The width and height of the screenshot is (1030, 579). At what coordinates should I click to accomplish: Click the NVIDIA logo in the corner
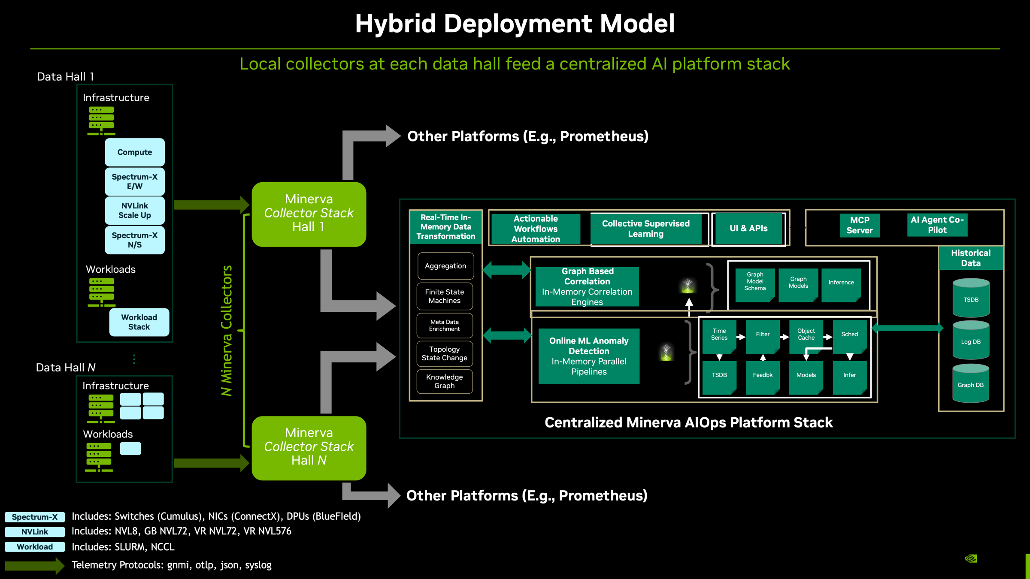[971, 558]
